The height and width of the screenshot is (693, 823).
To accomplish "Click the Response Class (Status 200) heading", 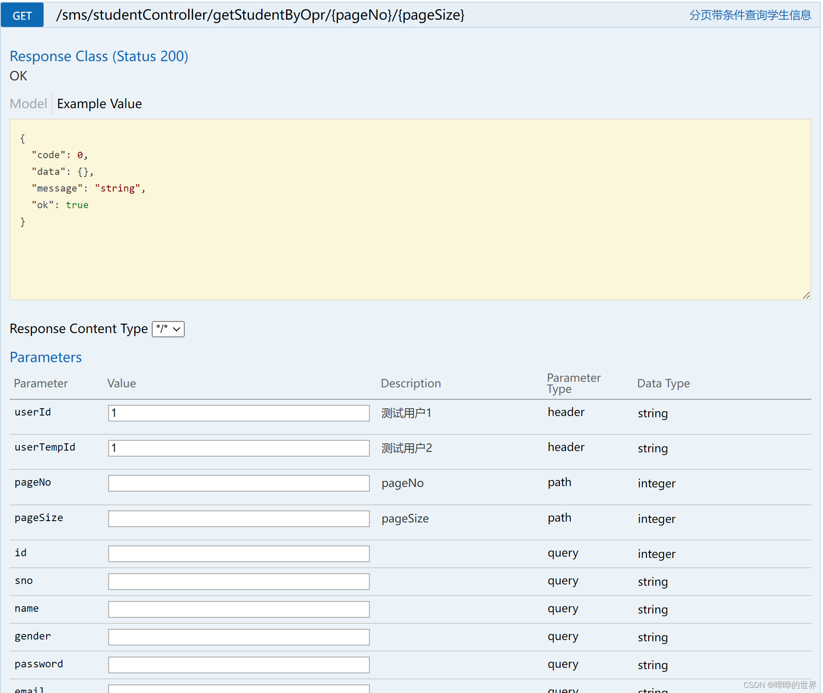I will point(99,56).
